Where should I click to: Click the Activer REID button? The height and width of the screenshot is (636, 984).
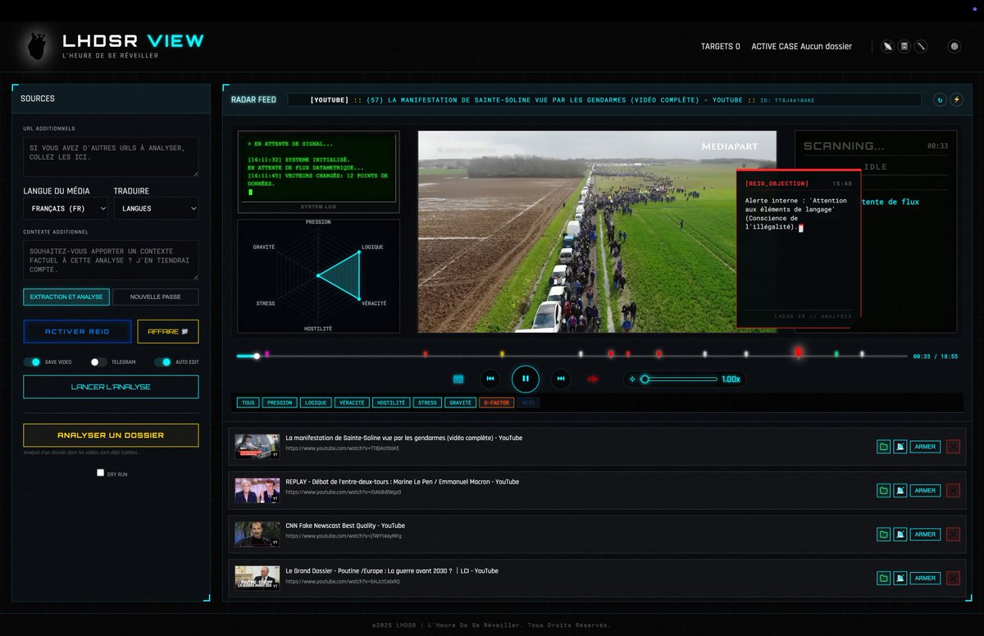[x=77, y=331]
